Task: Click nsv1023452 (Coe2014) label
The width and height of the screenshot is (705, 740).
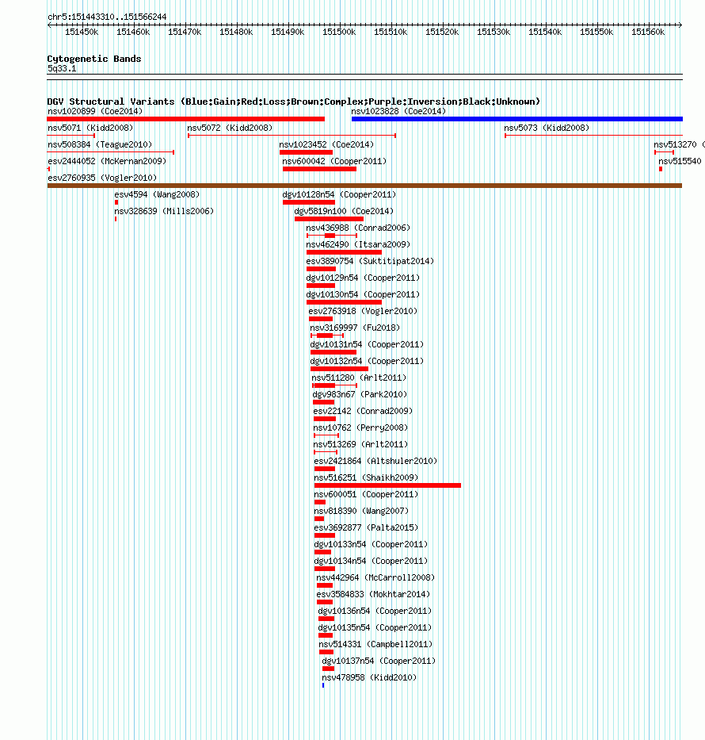Action: (x=326, y=144)
